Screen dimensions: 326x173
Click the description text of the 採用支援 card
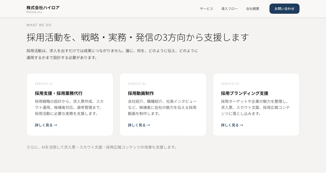[x=69, y=107]
